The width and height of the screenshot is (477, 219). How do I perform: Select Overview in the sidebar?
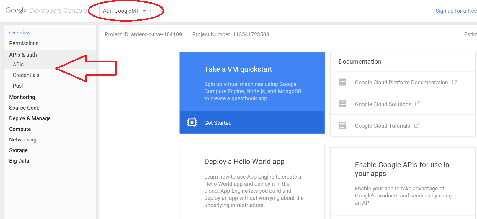20,33
